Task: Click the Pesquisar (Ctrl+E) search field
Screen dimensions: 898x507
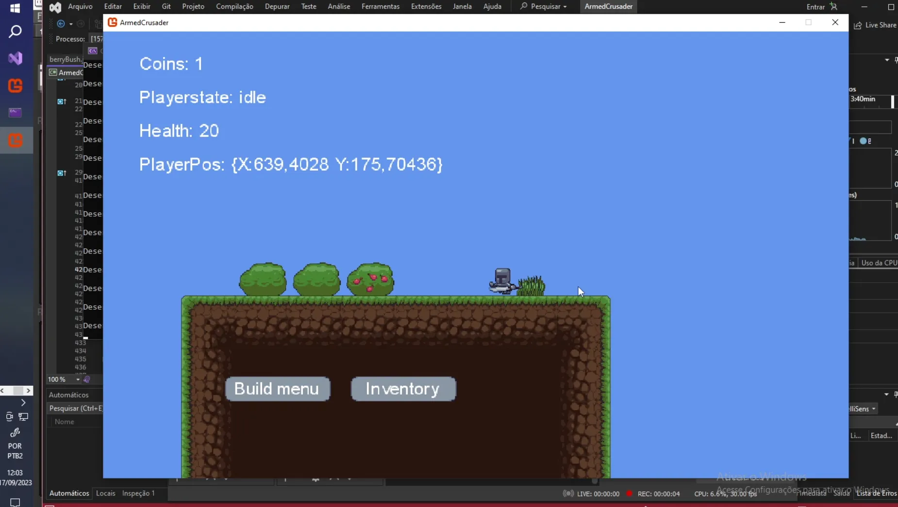Action: 75,408
